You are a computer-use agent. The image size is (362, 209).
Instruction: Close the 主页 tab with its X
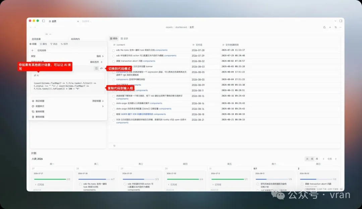(78, 21)
